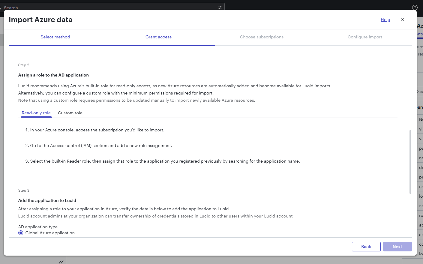Open the Choose subscriptions step
Image resolution: width=423 pixels, height=264 pixels.
262,37
